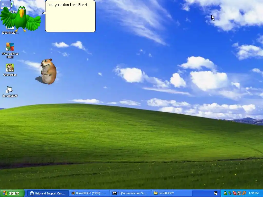Switch to Help and Support Center taskbar button
263x197 pixels.
pos(48,193)
